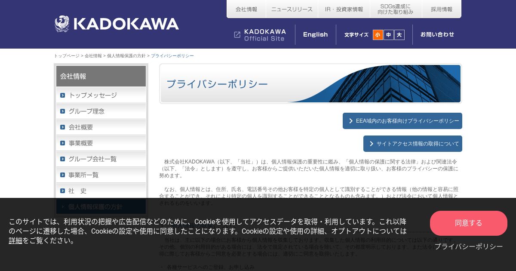Click the arrow icon next to 会社概要
The image size is (516, 271).
coord(62,127)
